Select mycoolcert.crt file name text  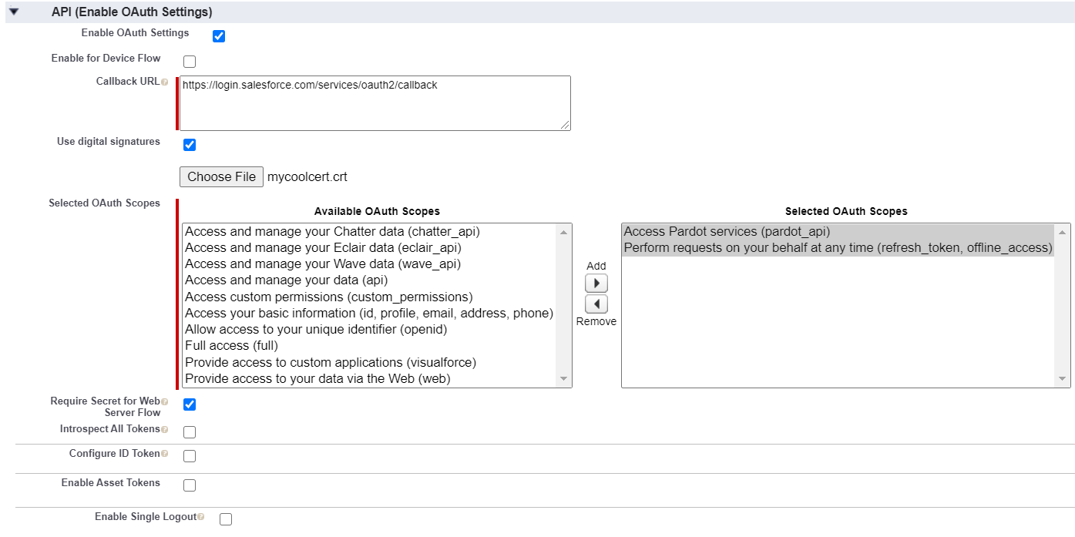pos(307,177)
